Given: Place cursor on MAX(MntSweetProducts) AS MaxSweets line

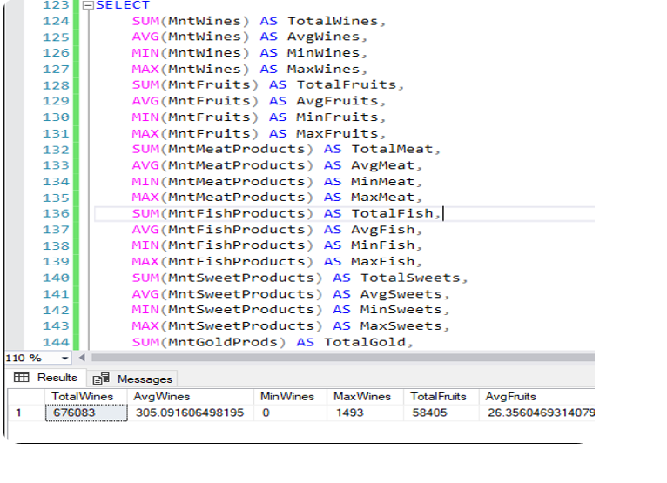Looking at the screenshot, I should tap(291, 325).
